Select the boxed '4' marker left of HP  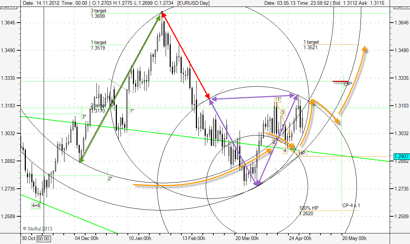(285, 150)
